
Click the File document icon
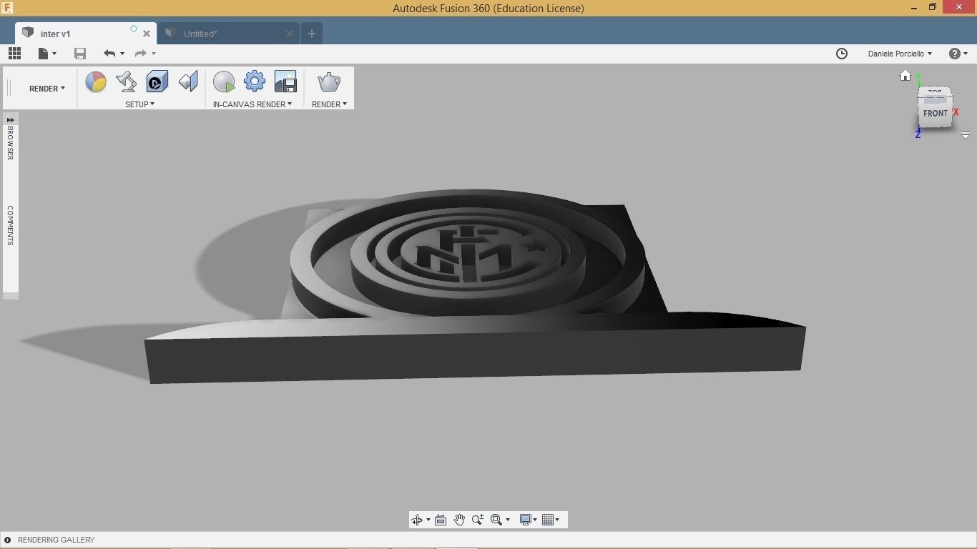(44, 54)
